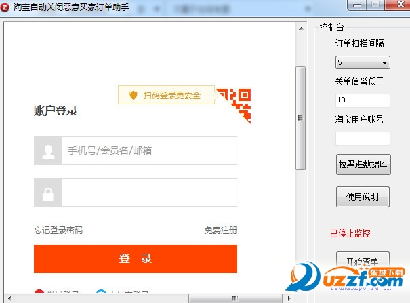Open the 使用说明 button
This screenshot has width=410, height=303.
[363, 197]
